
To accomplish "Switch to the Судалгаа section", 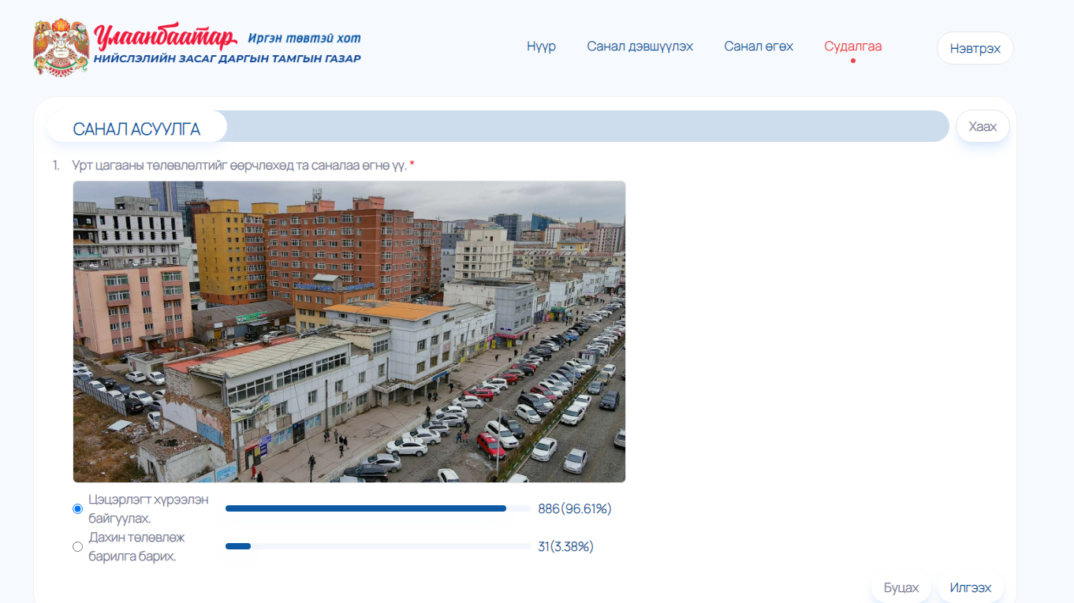I will [852, 47].
